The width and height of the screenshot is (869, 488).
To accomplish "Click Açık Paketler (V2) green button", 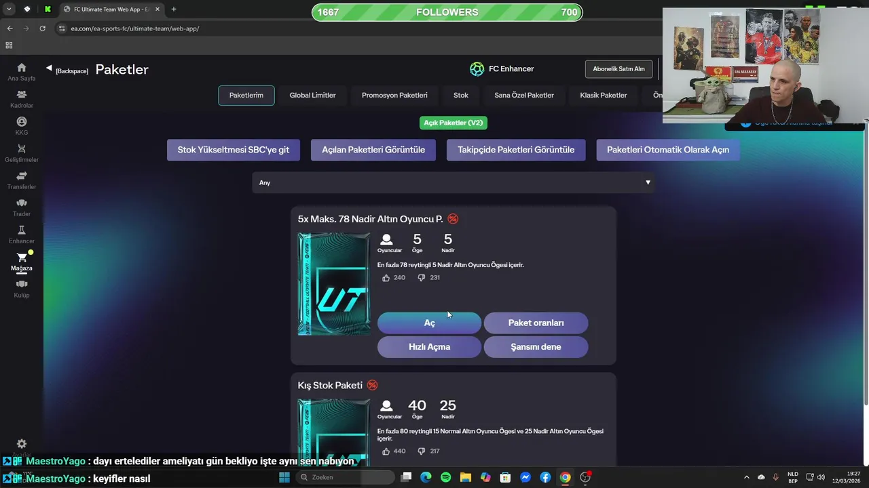I will pos(454,123).
